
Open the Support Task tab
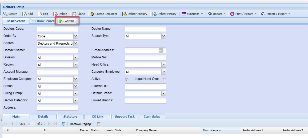125,117
